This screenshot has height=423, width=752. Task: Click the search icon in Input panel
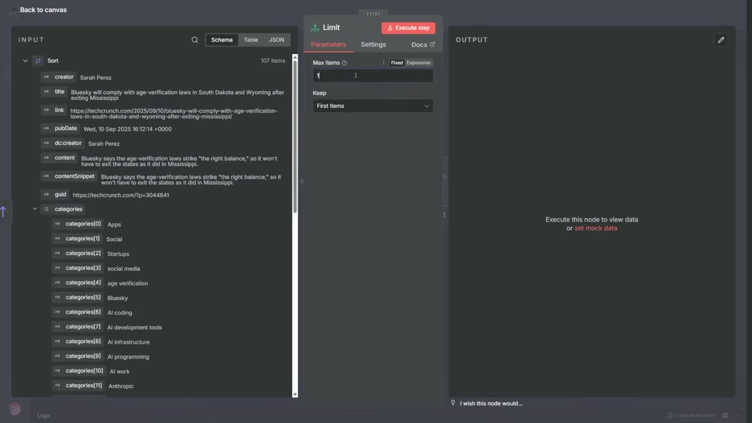click(x=195, y=40)
